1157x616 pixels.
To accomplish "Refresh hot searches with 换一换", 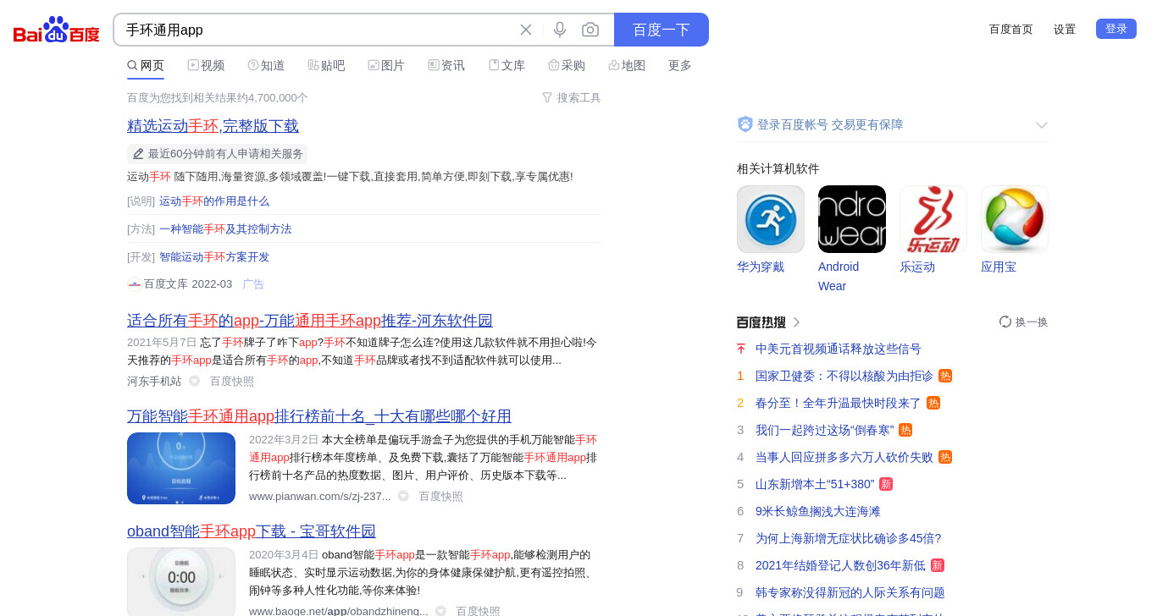I will click(1023, 322).
